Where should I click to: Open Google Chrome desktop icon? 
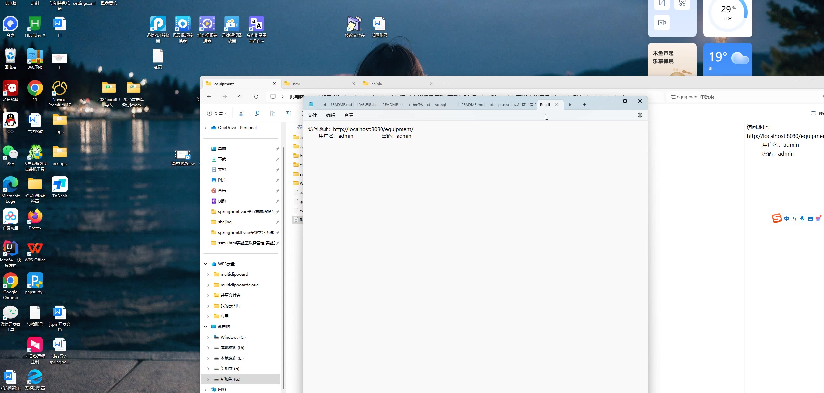coord(10,286)
